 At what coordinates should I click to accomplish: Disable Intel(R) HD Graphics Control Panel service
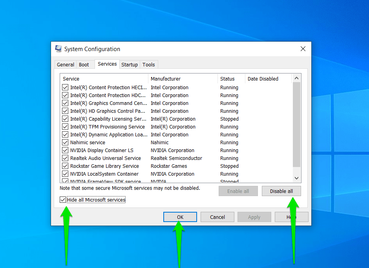coord(65,111)
